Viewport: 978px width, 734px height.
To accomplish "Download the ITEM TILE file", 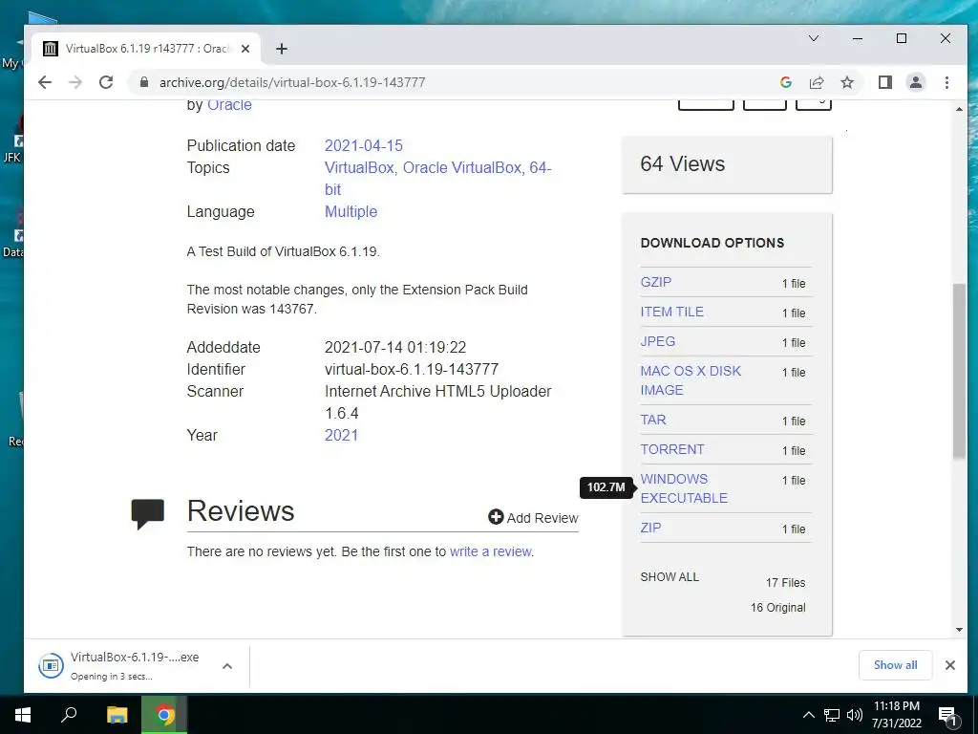I will [671, 313].
